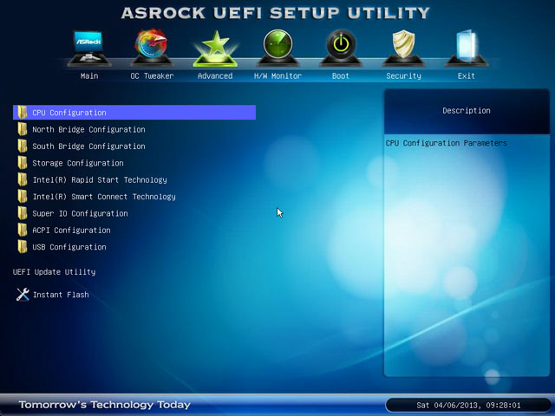Select the Exit tab label
Image resolution: width=555 pixels, height=416 pixels.
click(467, 75)
